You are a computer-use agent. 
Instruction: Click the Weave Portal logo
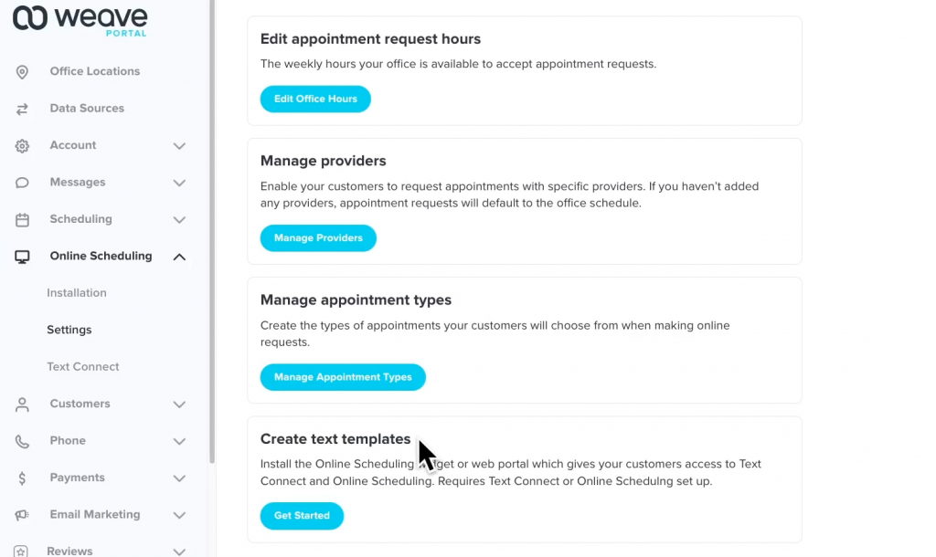click(x=79, y=20)
